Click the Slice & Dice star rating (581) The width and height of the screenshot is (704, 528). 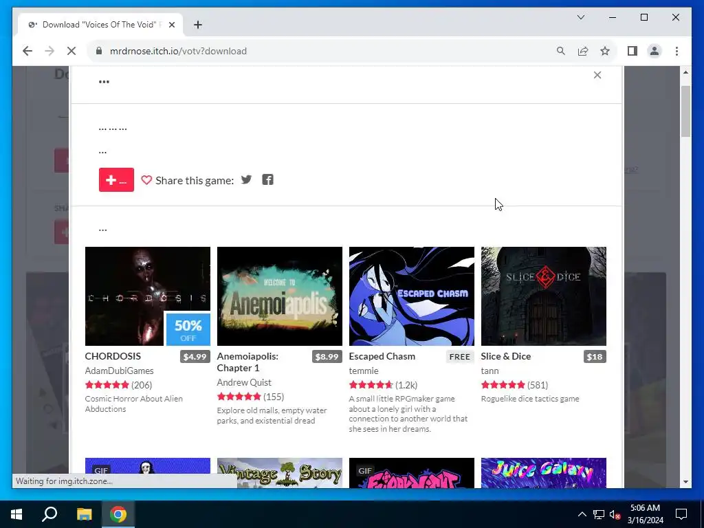[514, 385]
